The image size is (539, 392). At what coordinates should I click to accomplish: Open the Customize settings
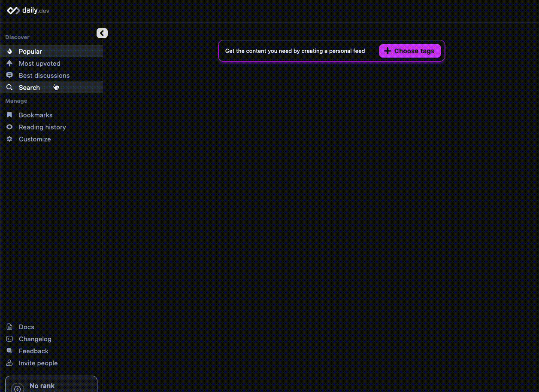coord(51,139)
